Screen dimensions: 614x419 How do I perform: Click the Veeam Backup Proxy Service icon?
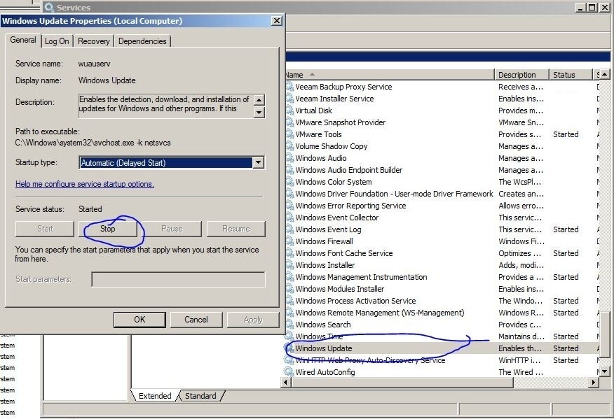point(289,87)
